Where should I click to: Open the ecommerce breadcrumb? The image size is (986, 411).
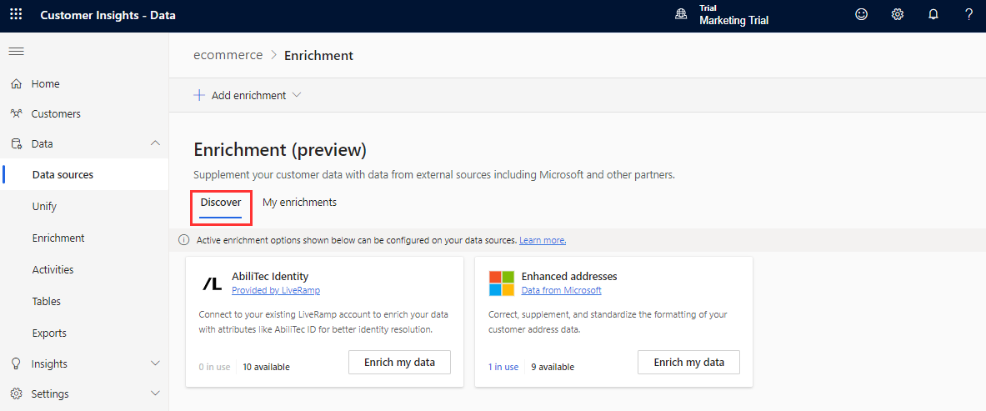[x=228, y=55]
